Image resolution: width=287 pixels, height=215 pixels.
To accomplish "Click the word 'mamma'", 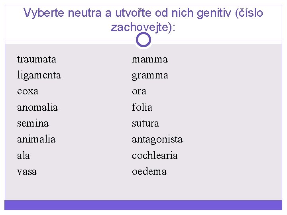I will click(150, 59).
